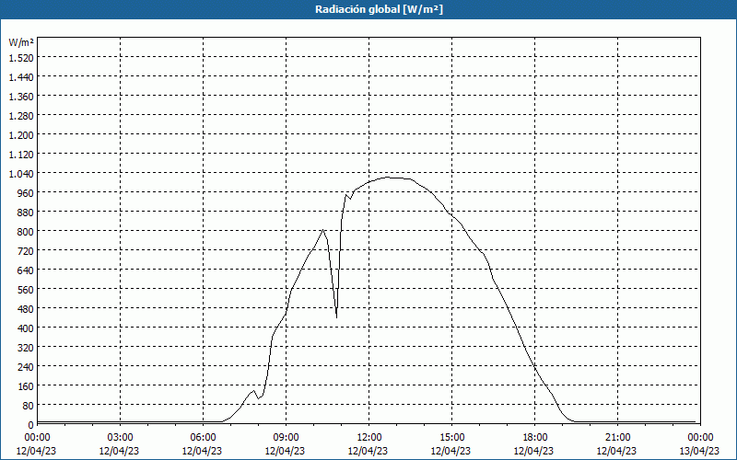This screenshot has height=460, width=737.
Task: Select the 560 y-axis value
Action: (x=26, y=290)
